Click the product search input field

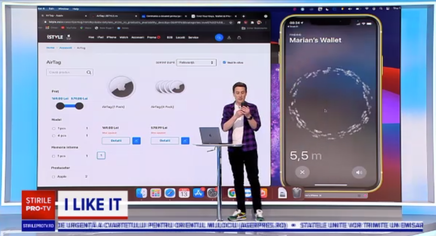[x=67, y=72]
